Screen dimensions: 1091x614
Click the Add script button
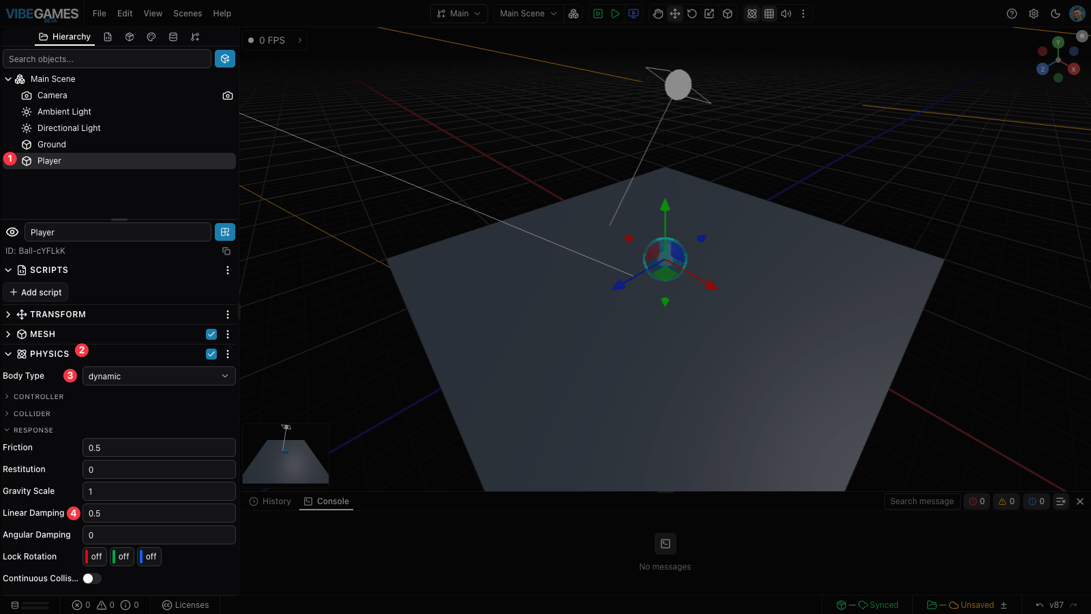35,292
